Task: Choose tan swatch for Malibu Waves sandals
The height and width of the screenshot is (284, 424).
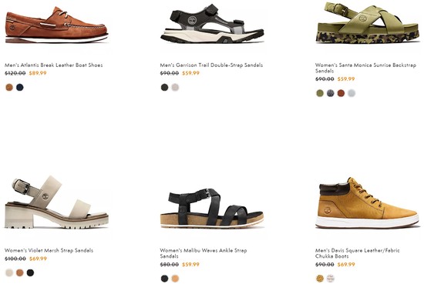Action: pos(175,279)
